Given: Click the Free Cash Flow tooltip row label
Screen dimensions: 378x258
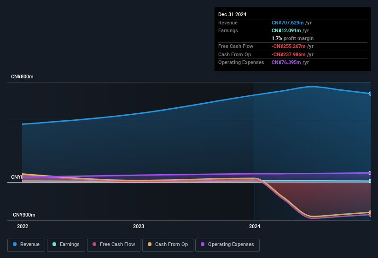Looking at the screenshot, I should 236,46.
